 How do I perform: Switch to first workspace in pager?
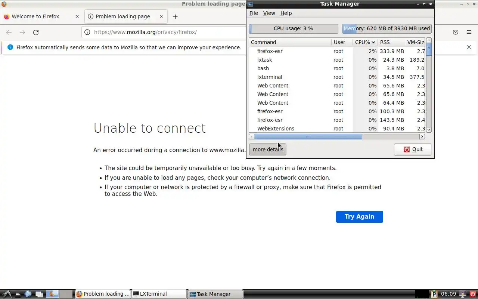tap(52, 294)
